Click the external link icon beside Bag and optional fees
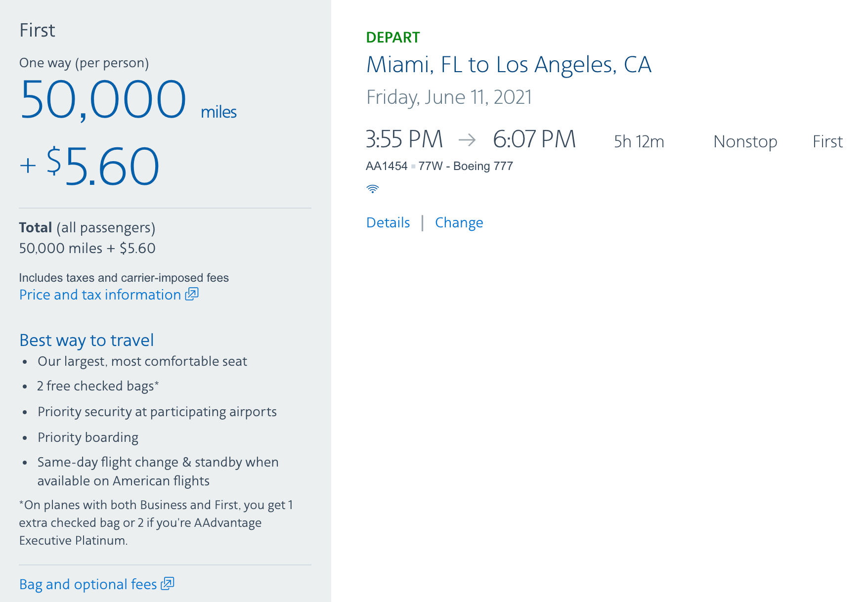The width and height of the screenshot is (866, 602). 168,584
